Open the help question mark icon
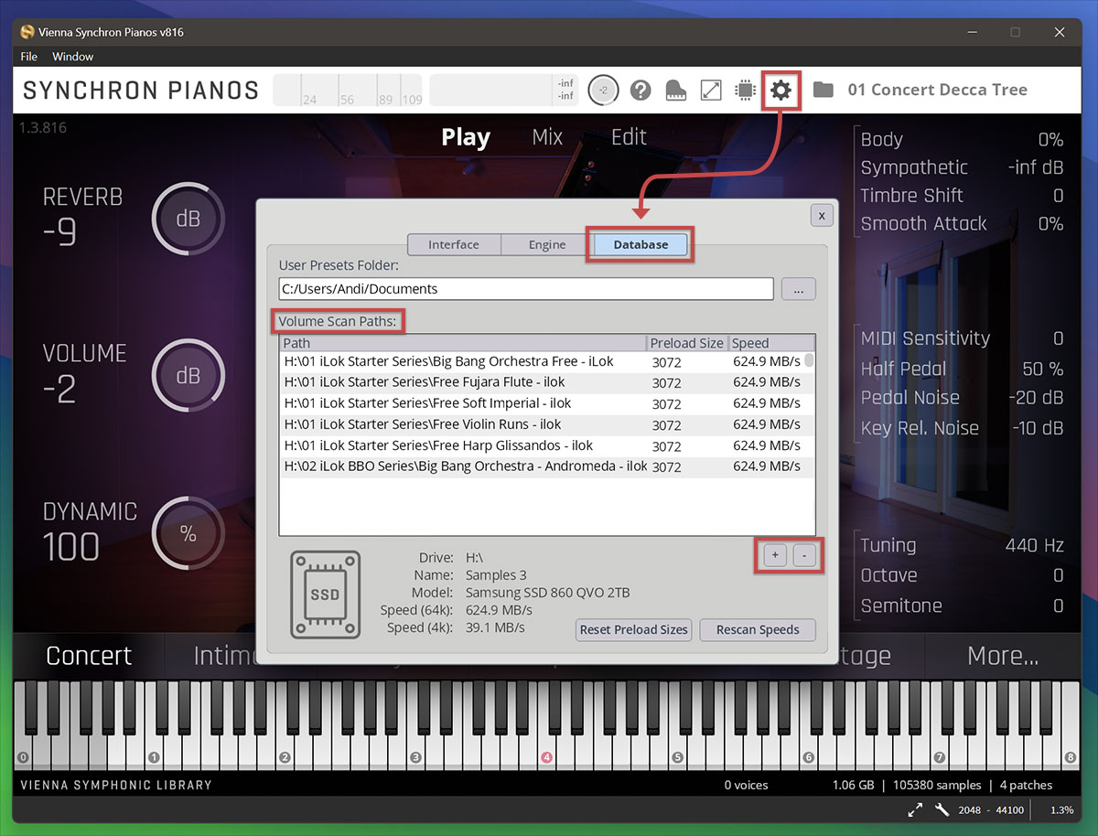1098x836 pixels. click(x=640, y=90)
